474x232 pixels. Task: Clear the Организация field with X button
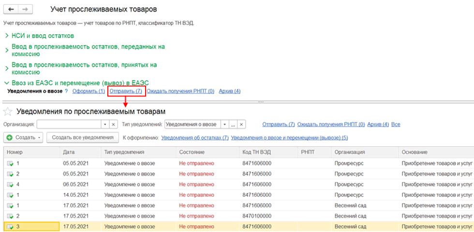pyautogui.click(x=114, y=124)
